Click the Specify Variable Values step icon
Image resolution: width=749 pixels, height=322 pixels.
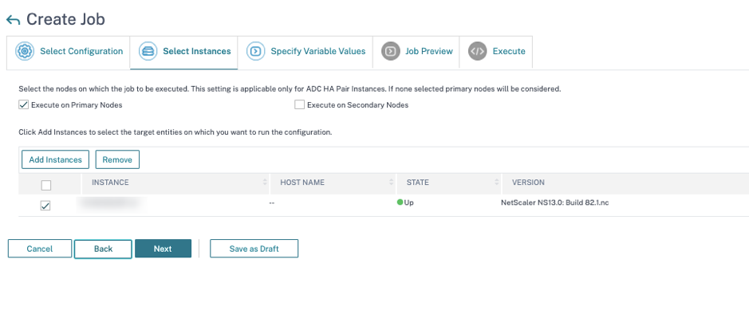tap(256, 51)
